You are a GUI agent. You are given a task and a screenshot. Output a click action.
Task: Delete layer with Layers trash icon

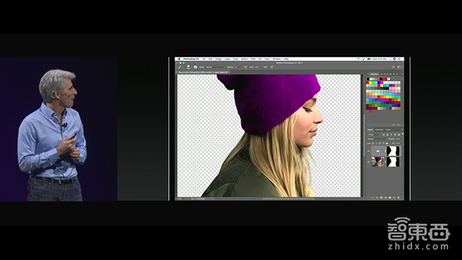(398, 197)
